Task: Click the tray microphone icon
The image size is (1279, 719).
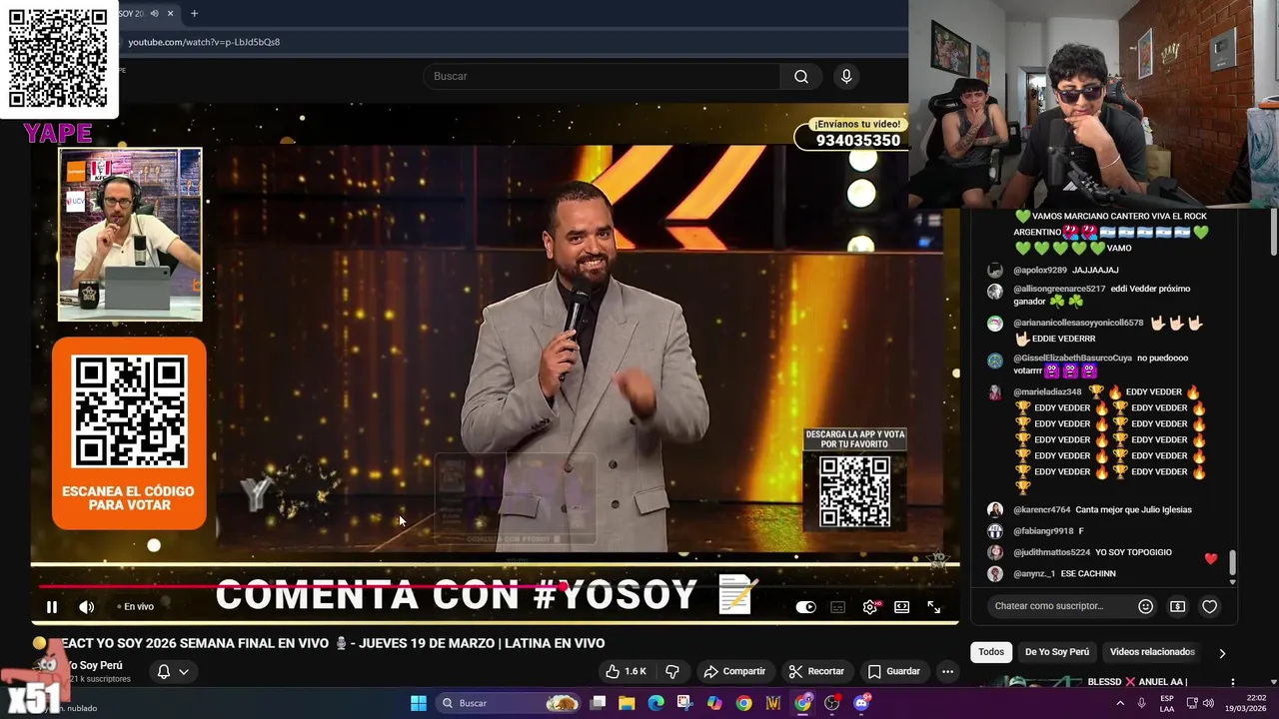Action: 1141,703
